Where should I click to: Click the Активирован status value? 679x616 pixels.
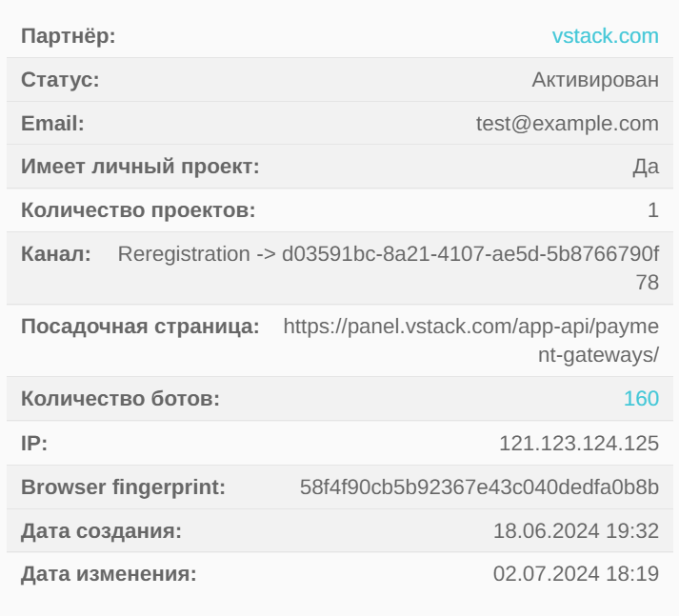[595, 80]
